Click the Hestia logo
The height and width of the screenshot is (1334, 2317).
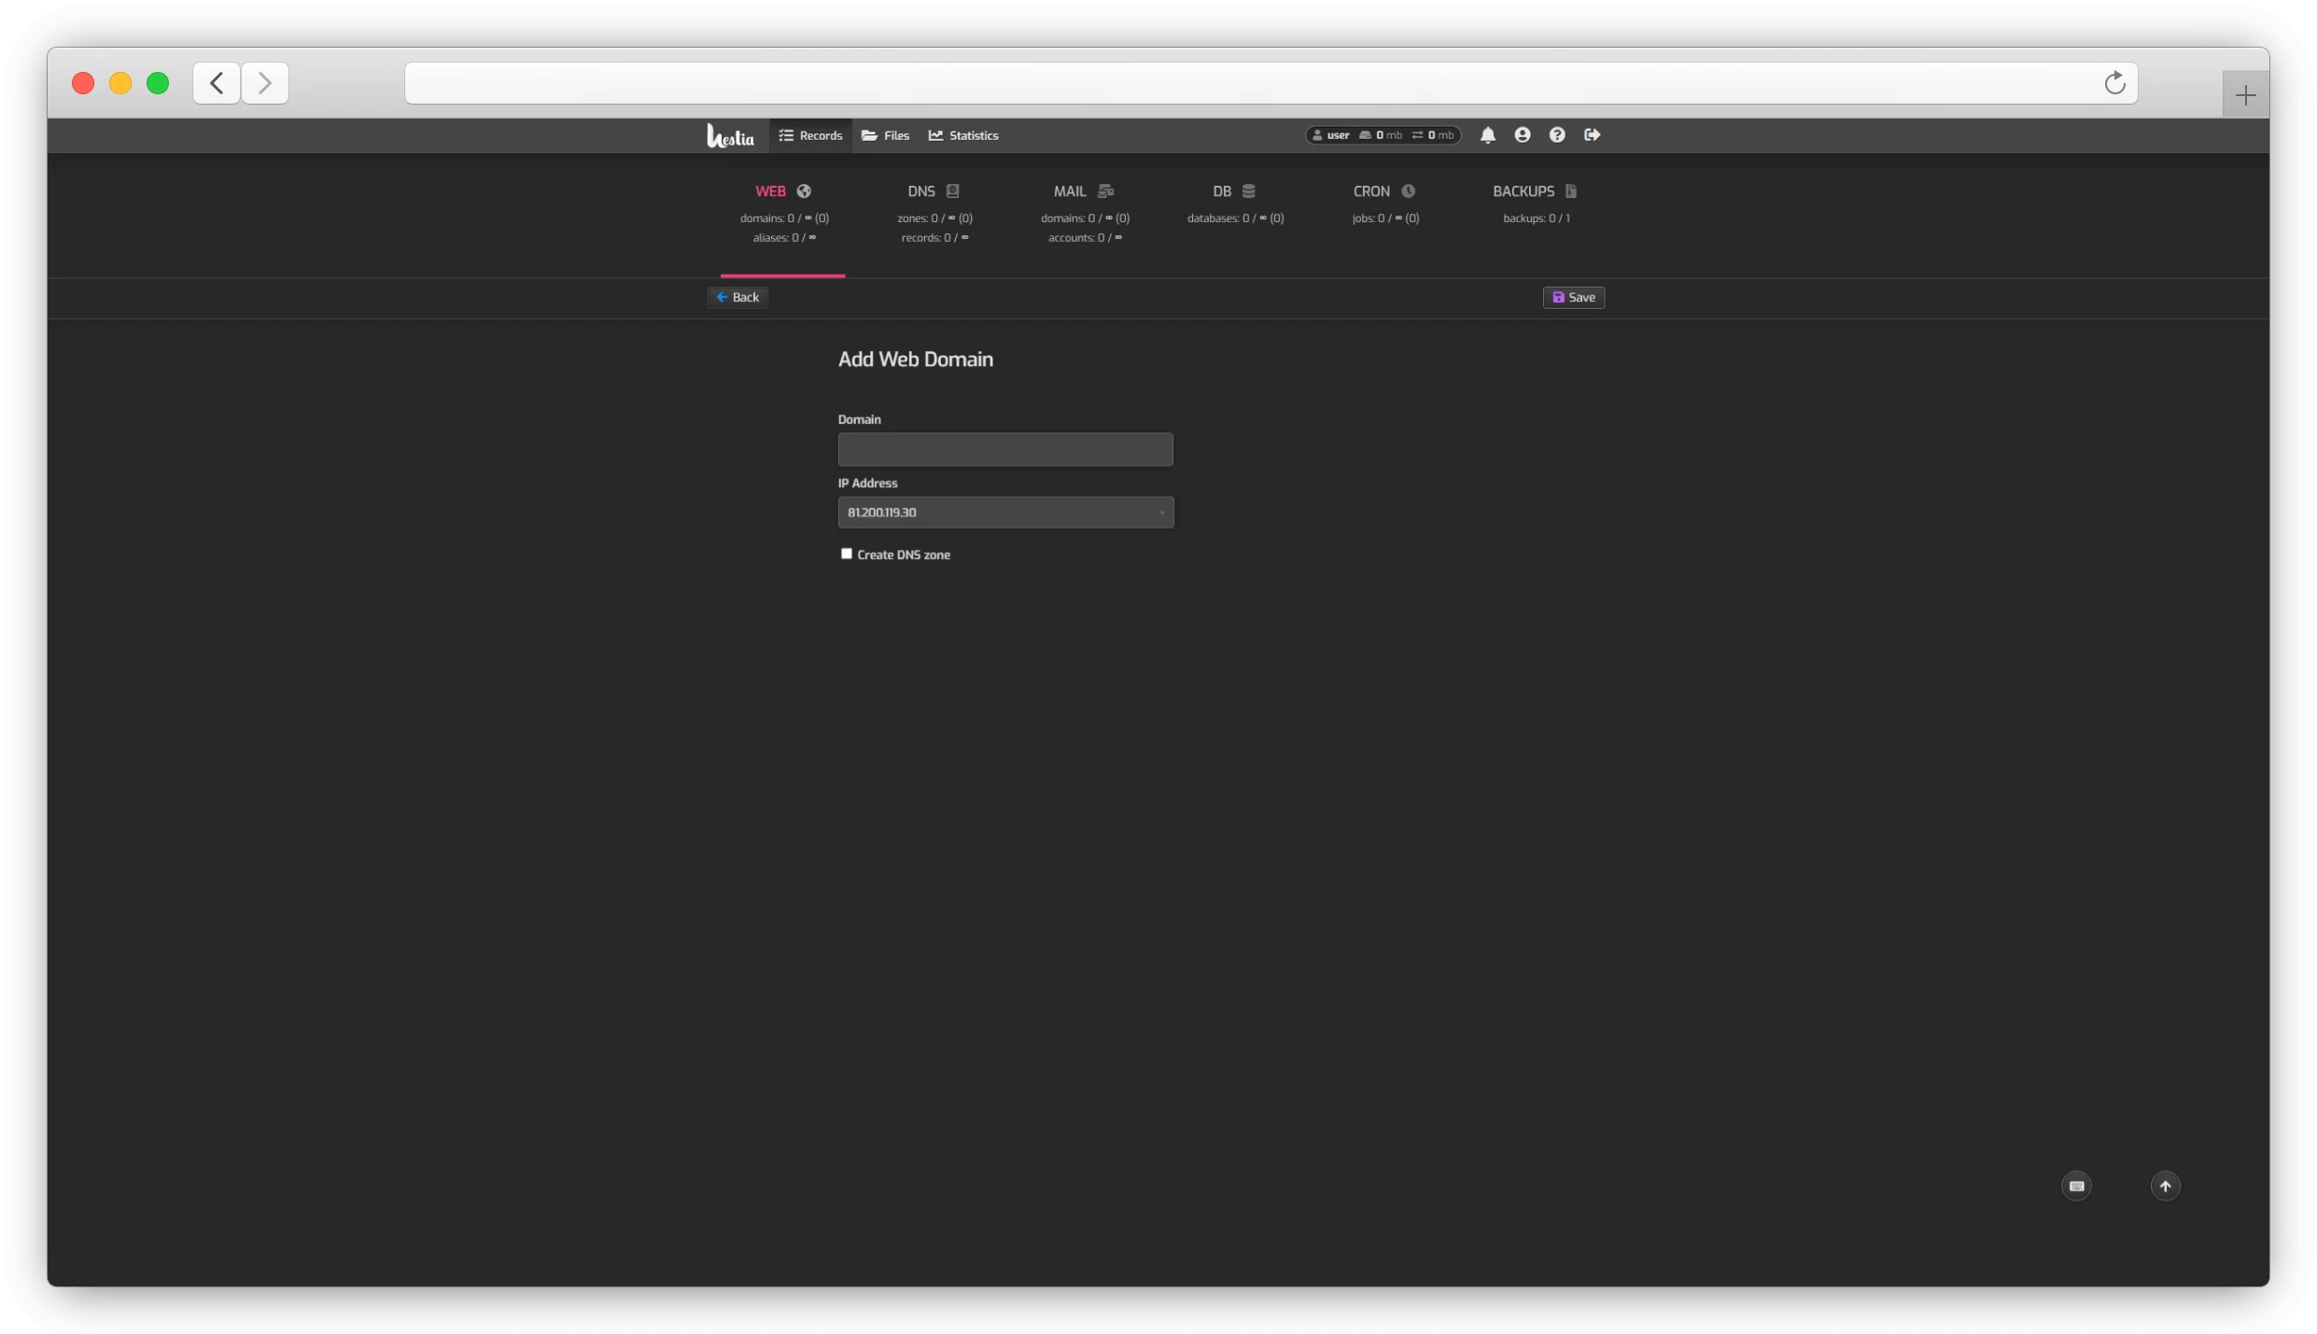pyautogui.click(x=730, y=136)
